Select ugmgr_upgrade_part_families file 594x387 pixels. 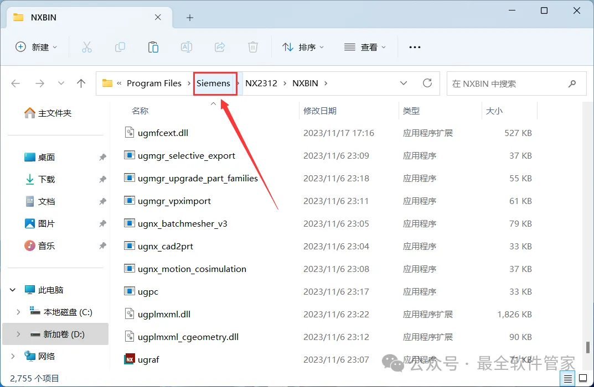198,178
